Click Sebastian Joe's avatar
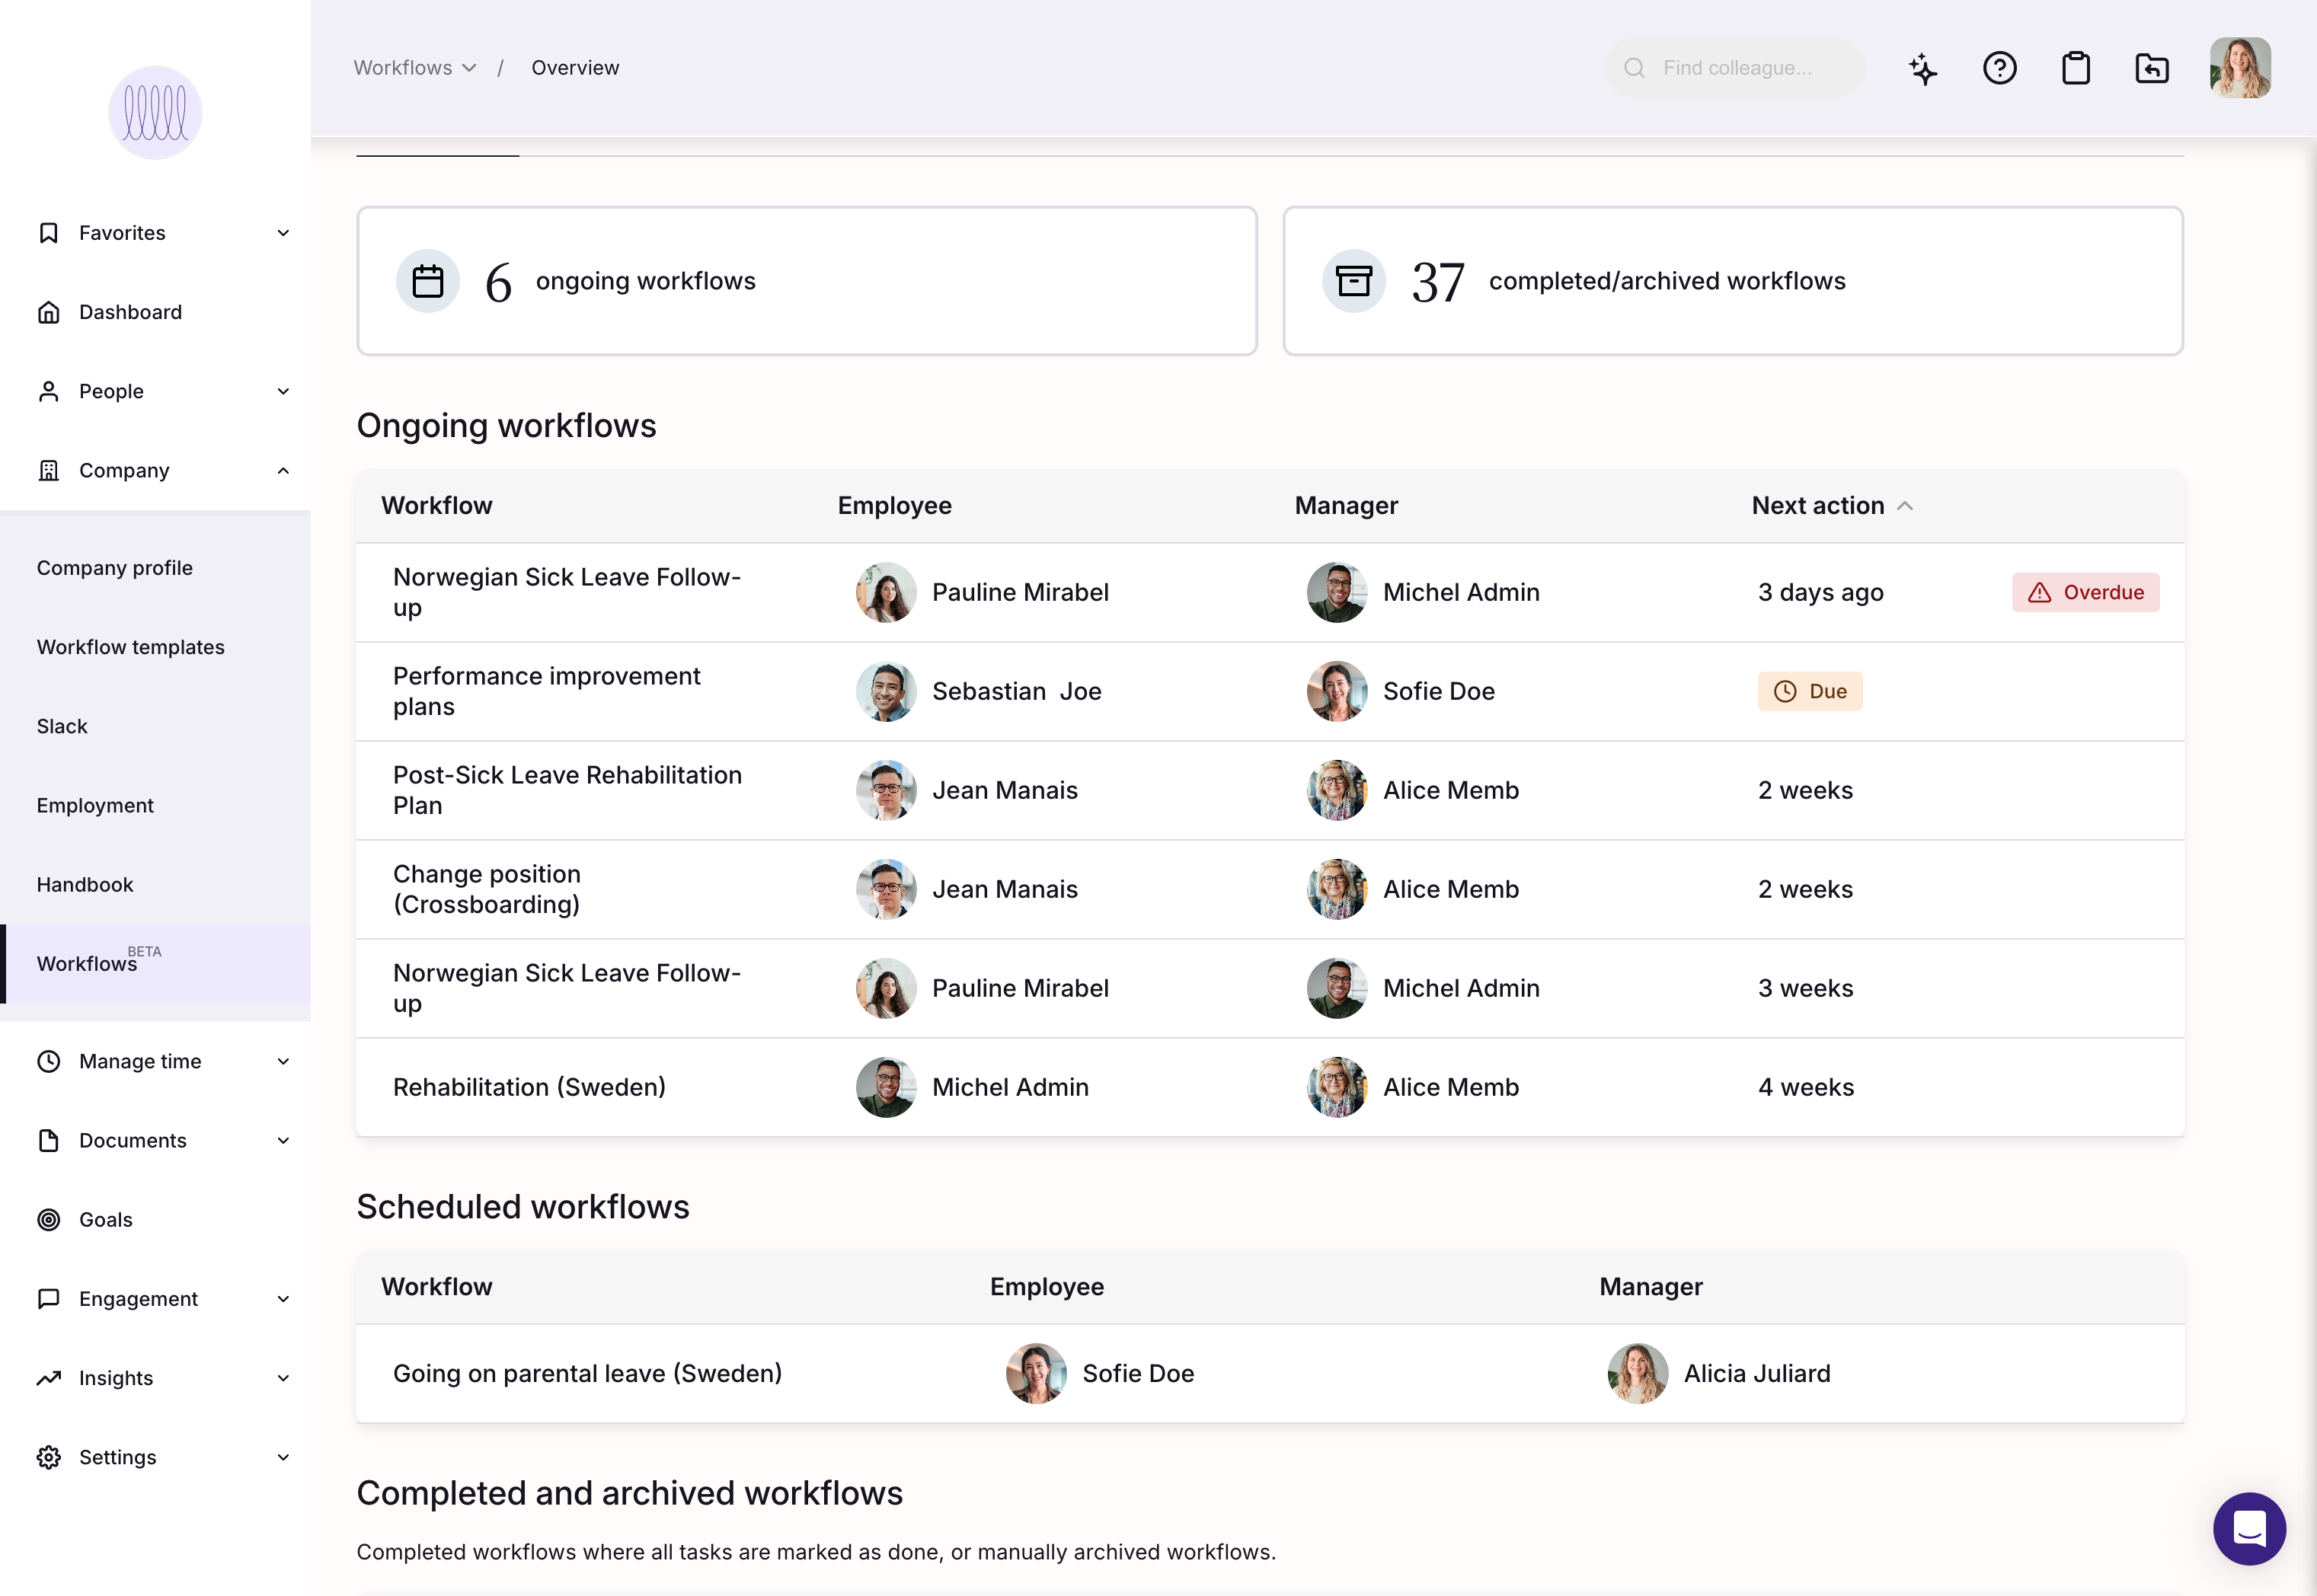Screen dimensions: 2317x1596 pyautogui.click(x=886, y=691)
